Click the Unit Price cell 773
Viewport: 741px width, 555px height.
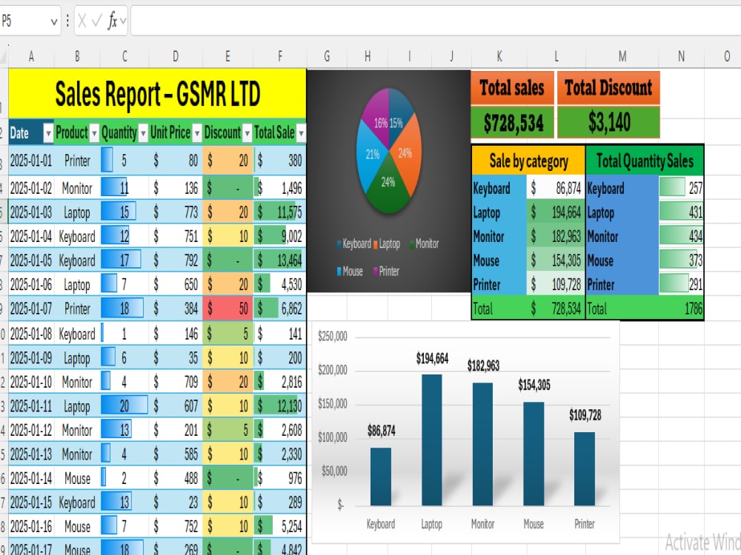point(176,212)
